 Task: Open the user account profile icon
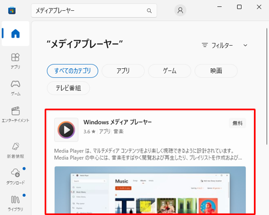(180, 10)
